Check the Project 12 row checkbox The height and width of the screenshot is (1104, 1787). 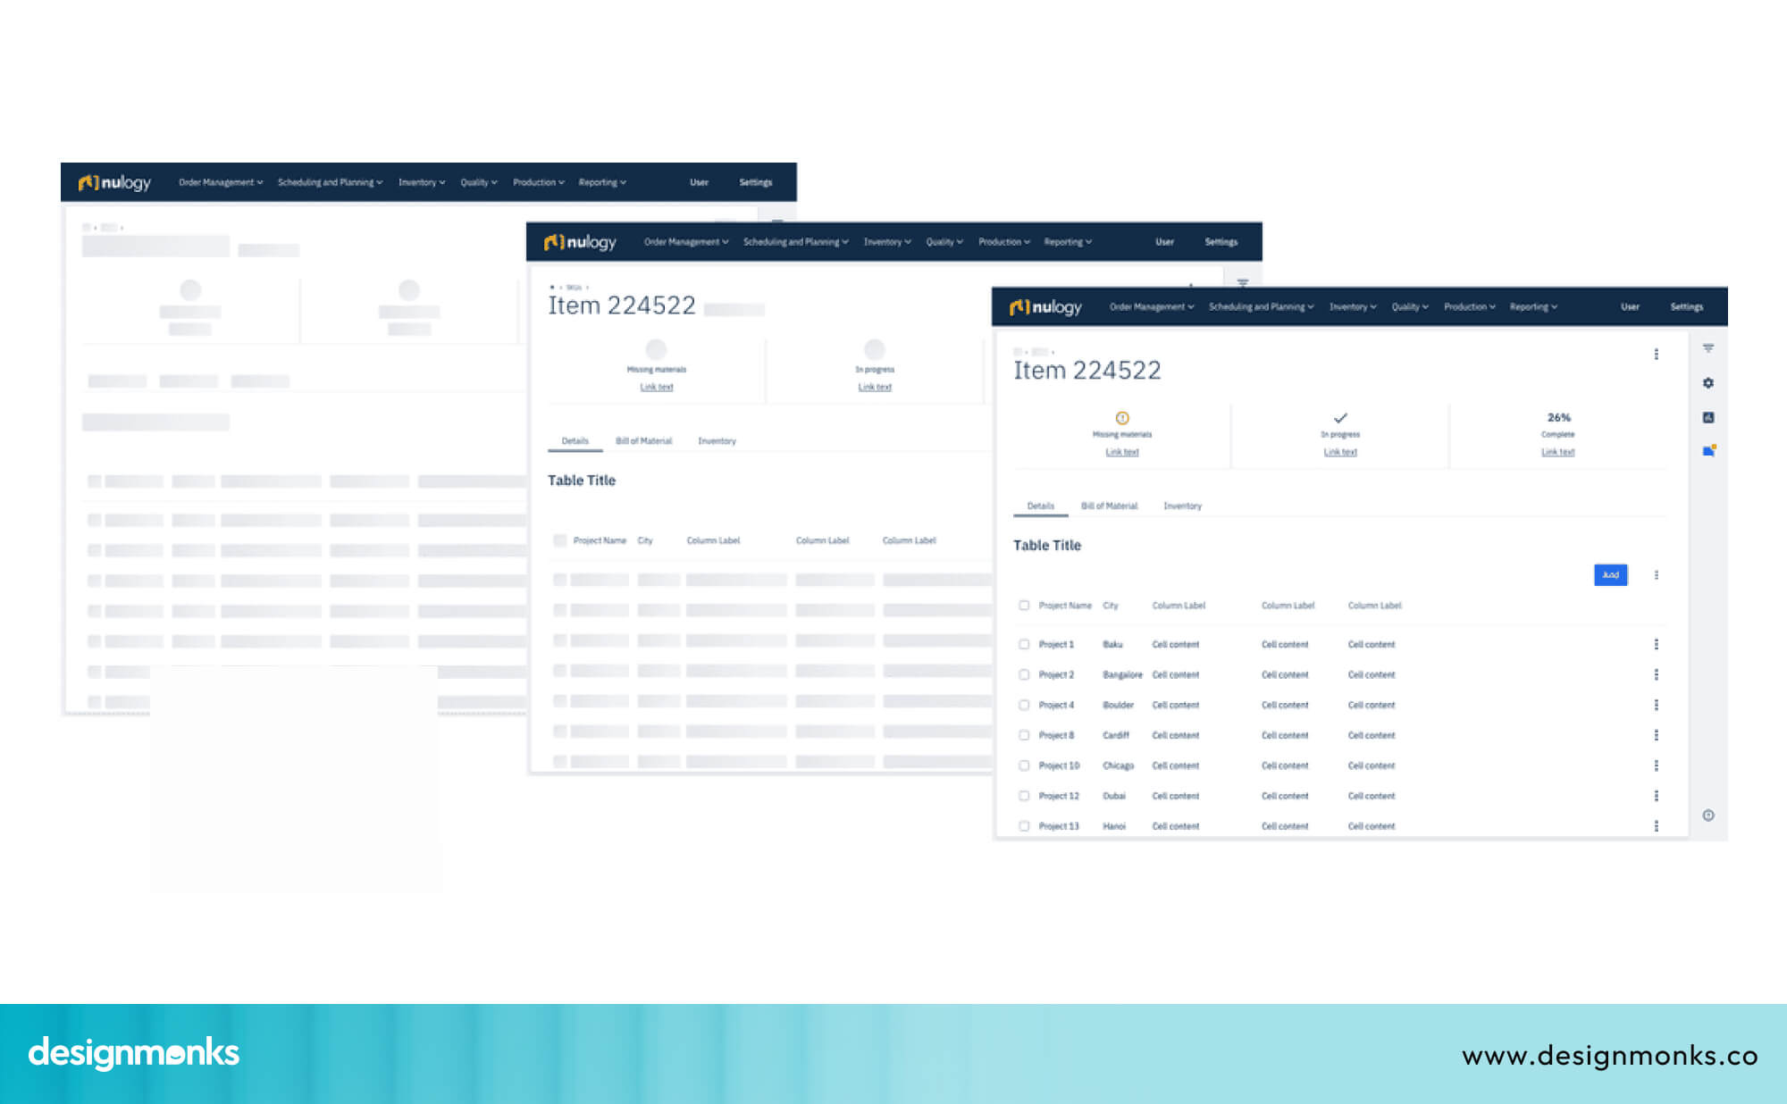click(1024, 796)
